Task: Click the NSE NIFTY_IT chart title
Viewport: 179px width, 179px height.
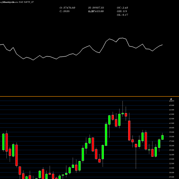Action: point(17,2)
